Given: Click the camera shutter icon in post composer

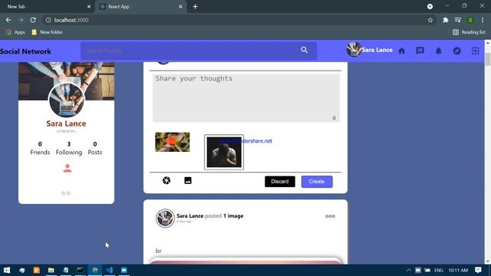Looking at the screenshot, I should point(166,180).
